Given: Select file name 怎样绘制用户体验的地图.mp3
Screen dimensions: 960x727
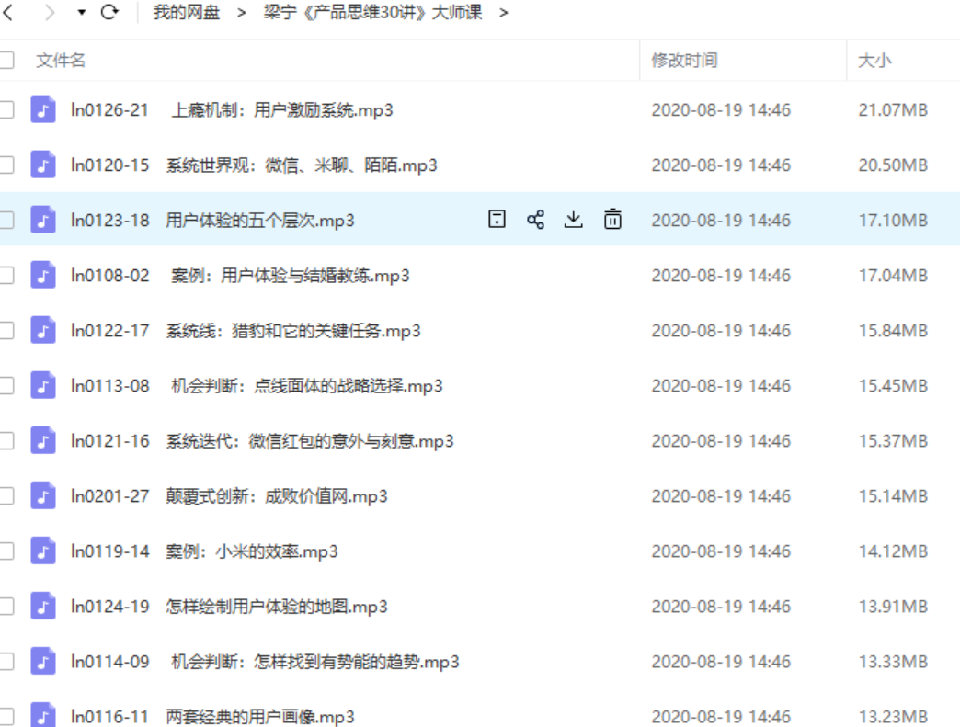Looking at the screenshot, I should click(277, 607).
